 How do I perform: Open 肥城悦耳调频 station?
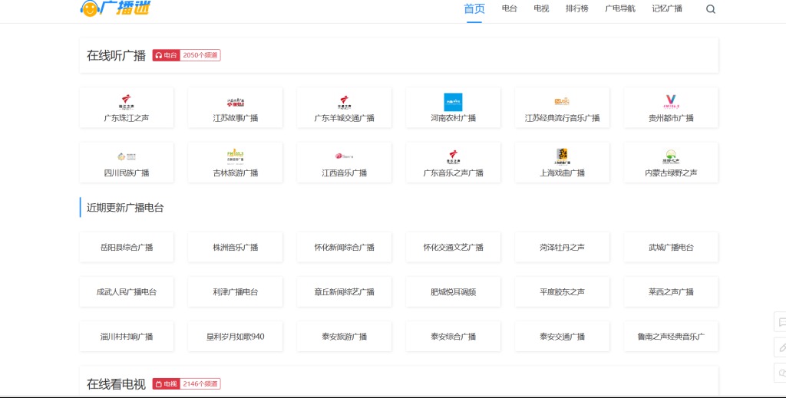point(453,291)
